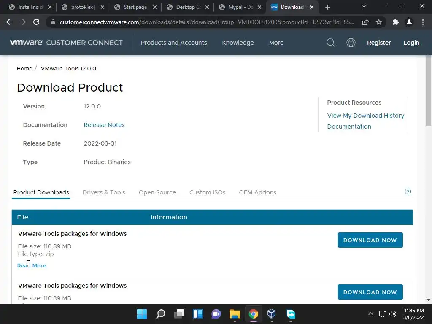Open the Widgets taskbar icon
This screenshot has width=432, height=324.
198,314
